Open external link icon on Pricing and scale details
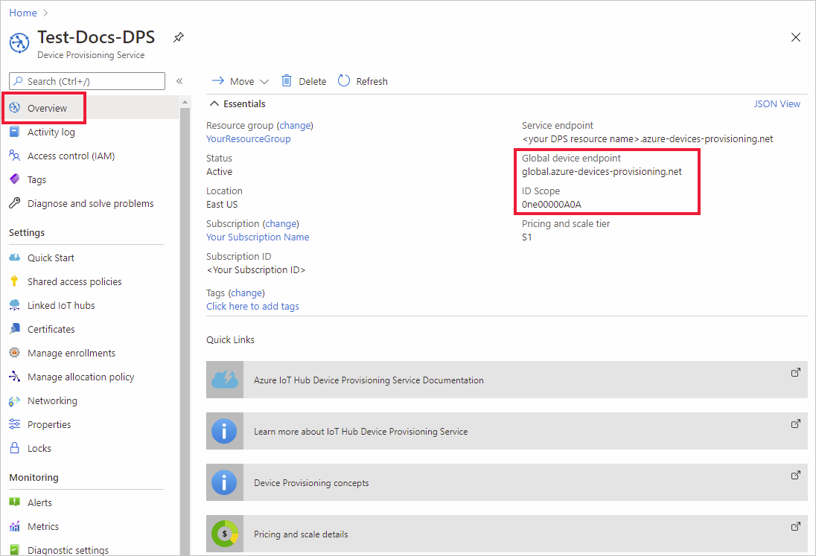 pos(796,526)
